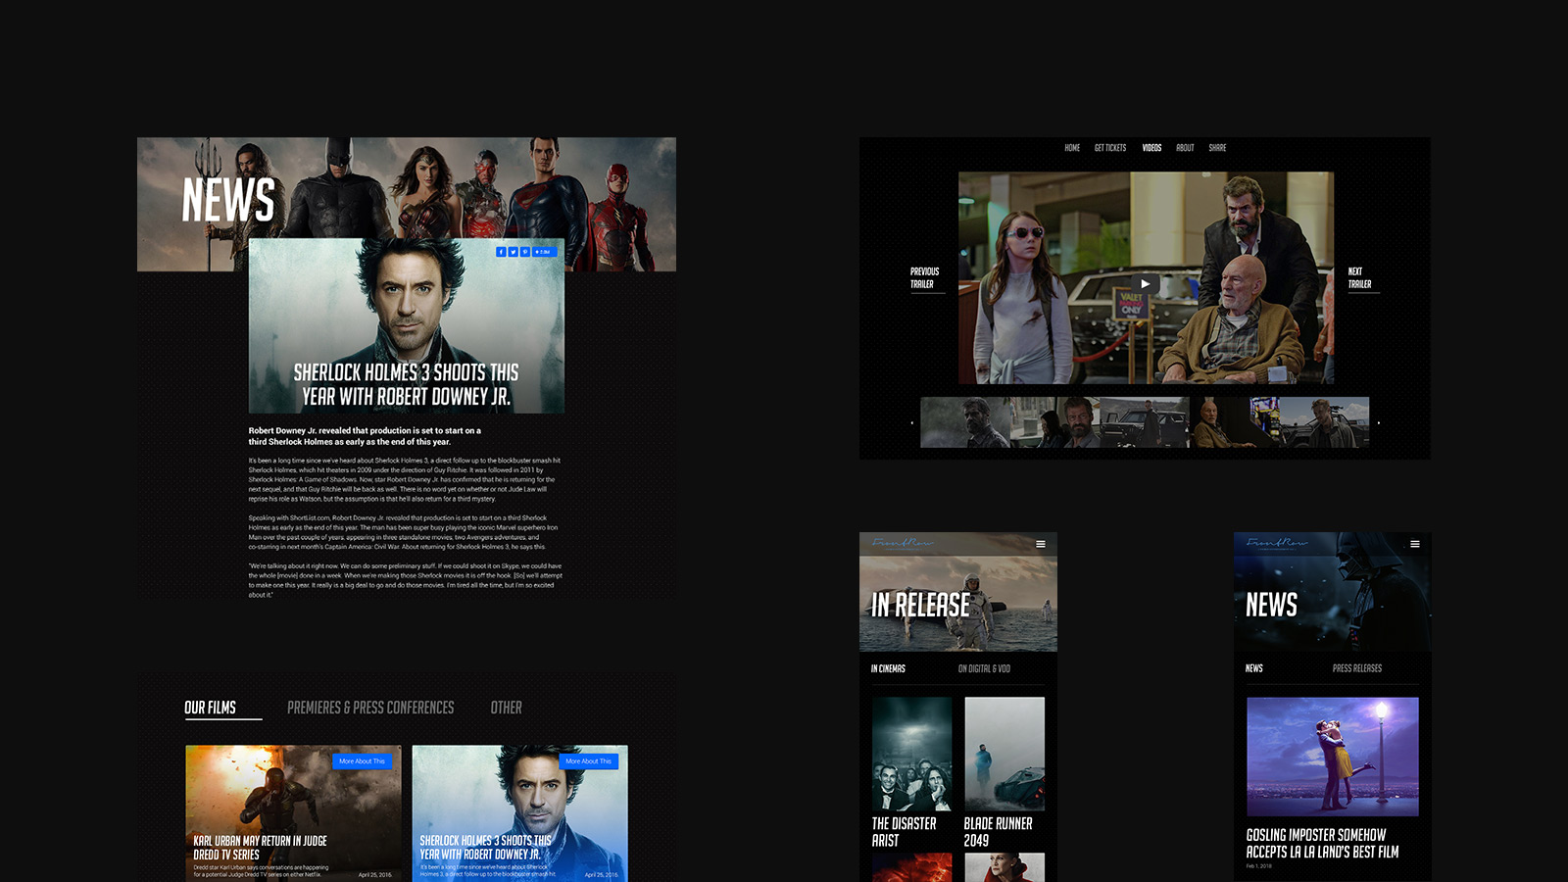Click left arrow of trailer thumbnail strip
The height and width of the screenshot is (882, 1568).
[x=912, y=423]
